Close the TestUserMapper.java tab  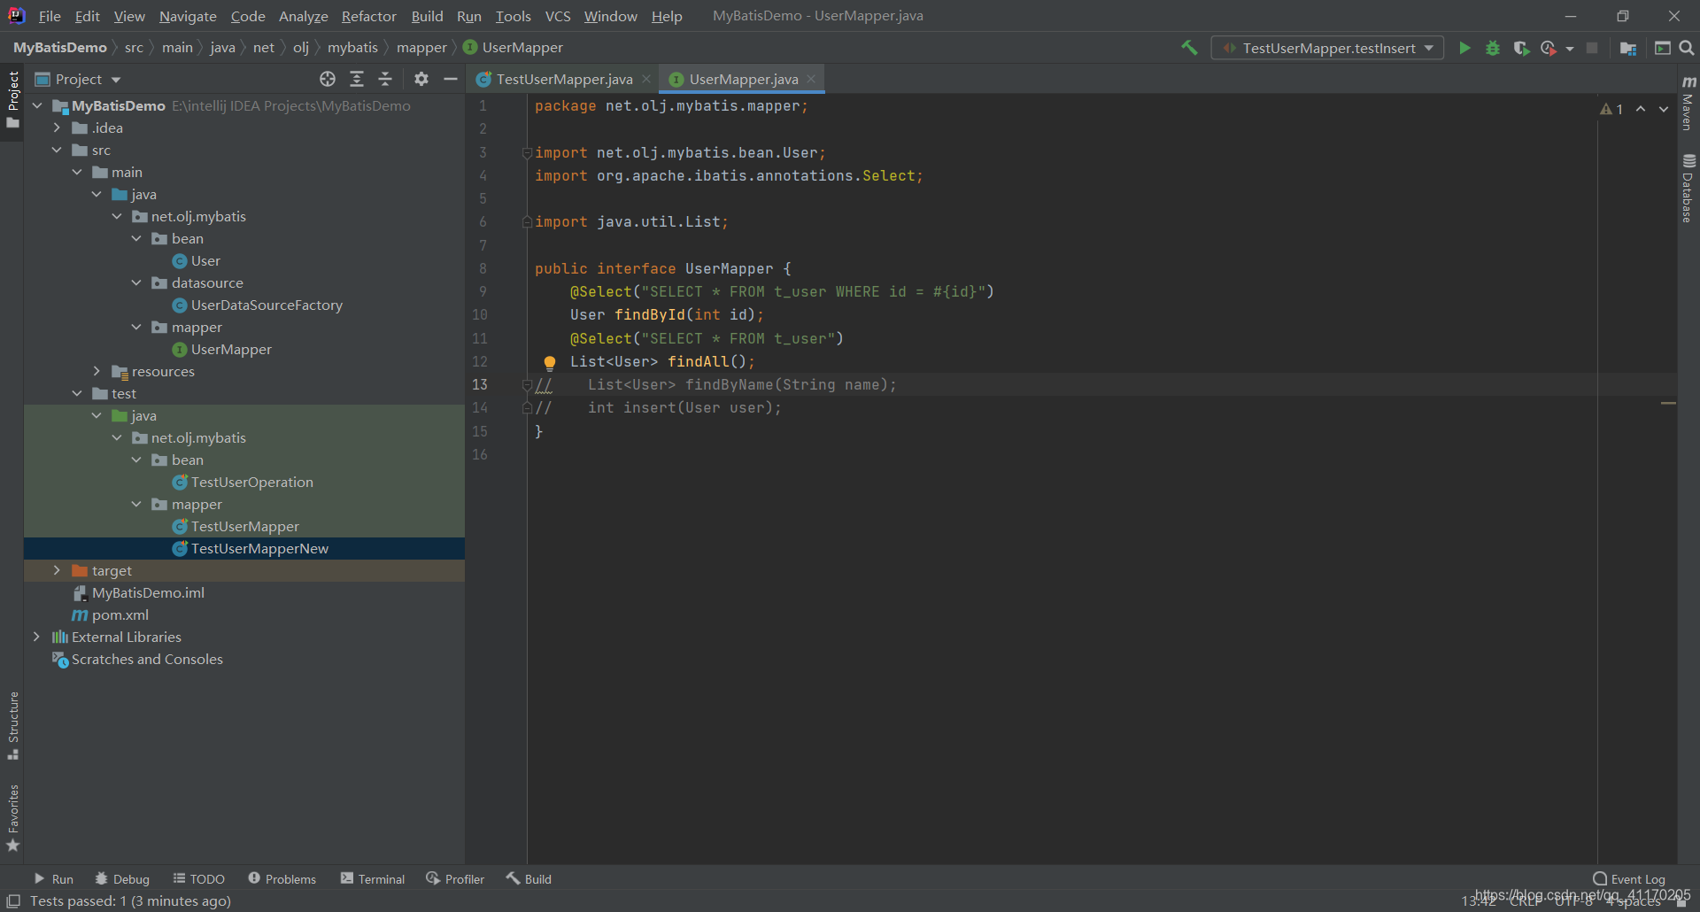646,79
